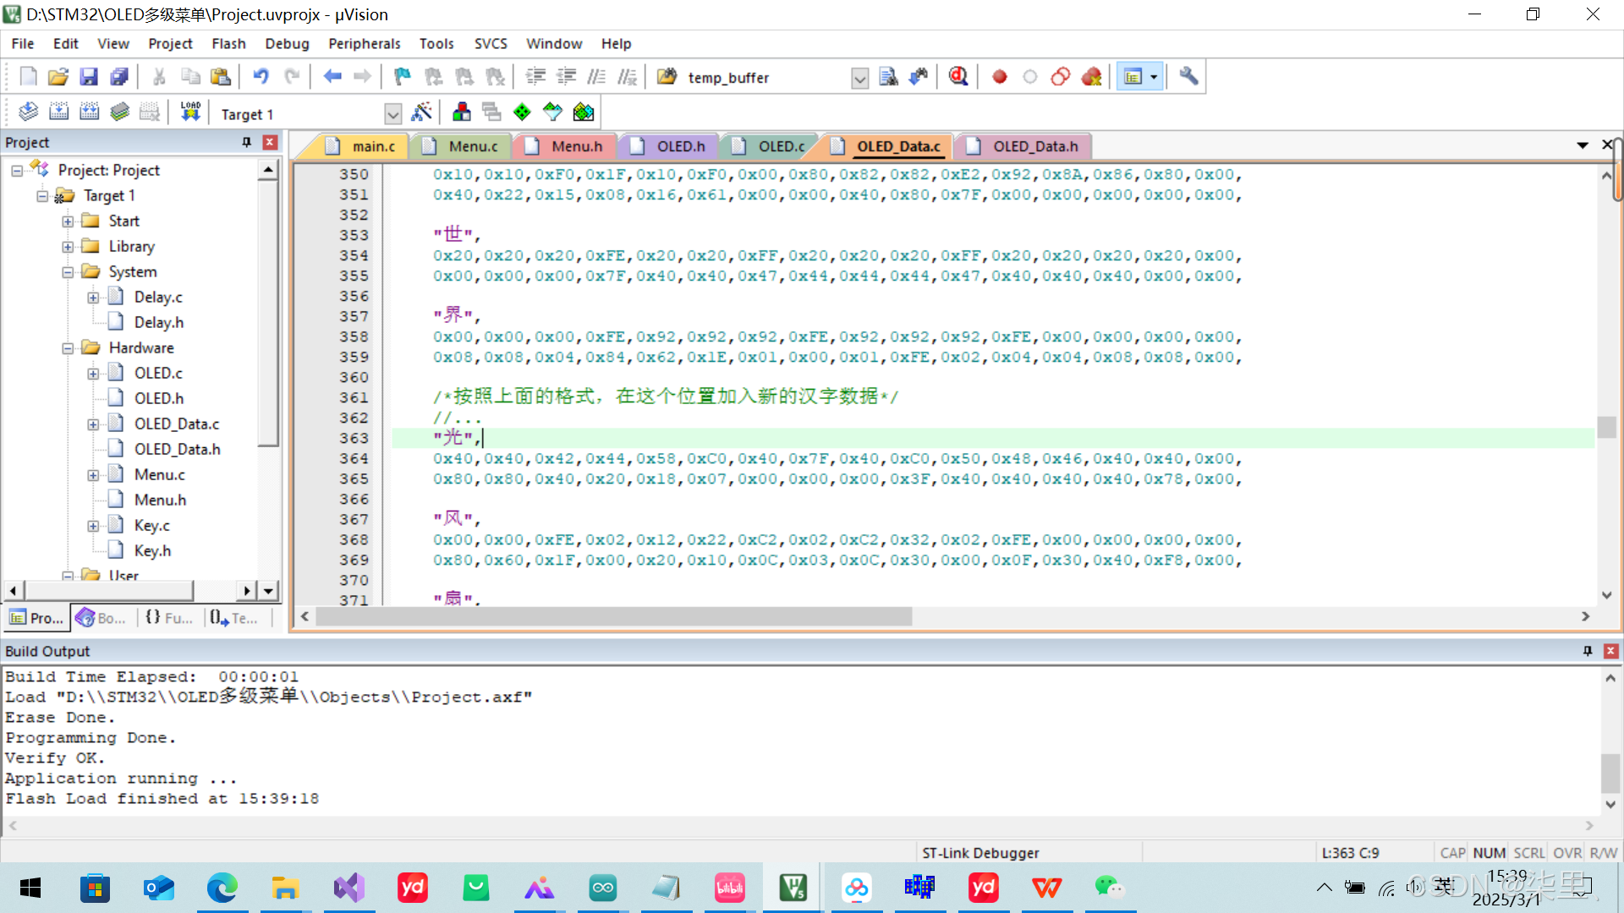Open the Functions tab in Project panel
The width and height of the screenshot is (1624, 913).
click(x=168, y=618)
